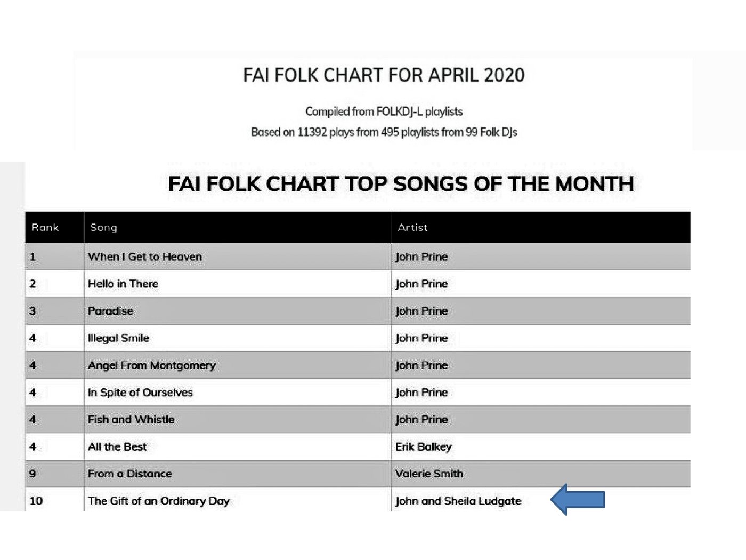Click the song Fish and Whistle
746x560 pixels.
click(x=131, y=420)
